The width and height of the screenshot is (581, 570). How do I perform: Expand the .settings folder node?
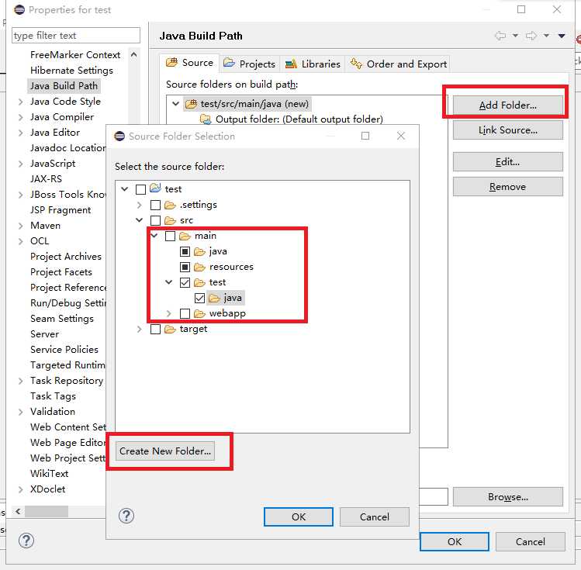point(140,205)
